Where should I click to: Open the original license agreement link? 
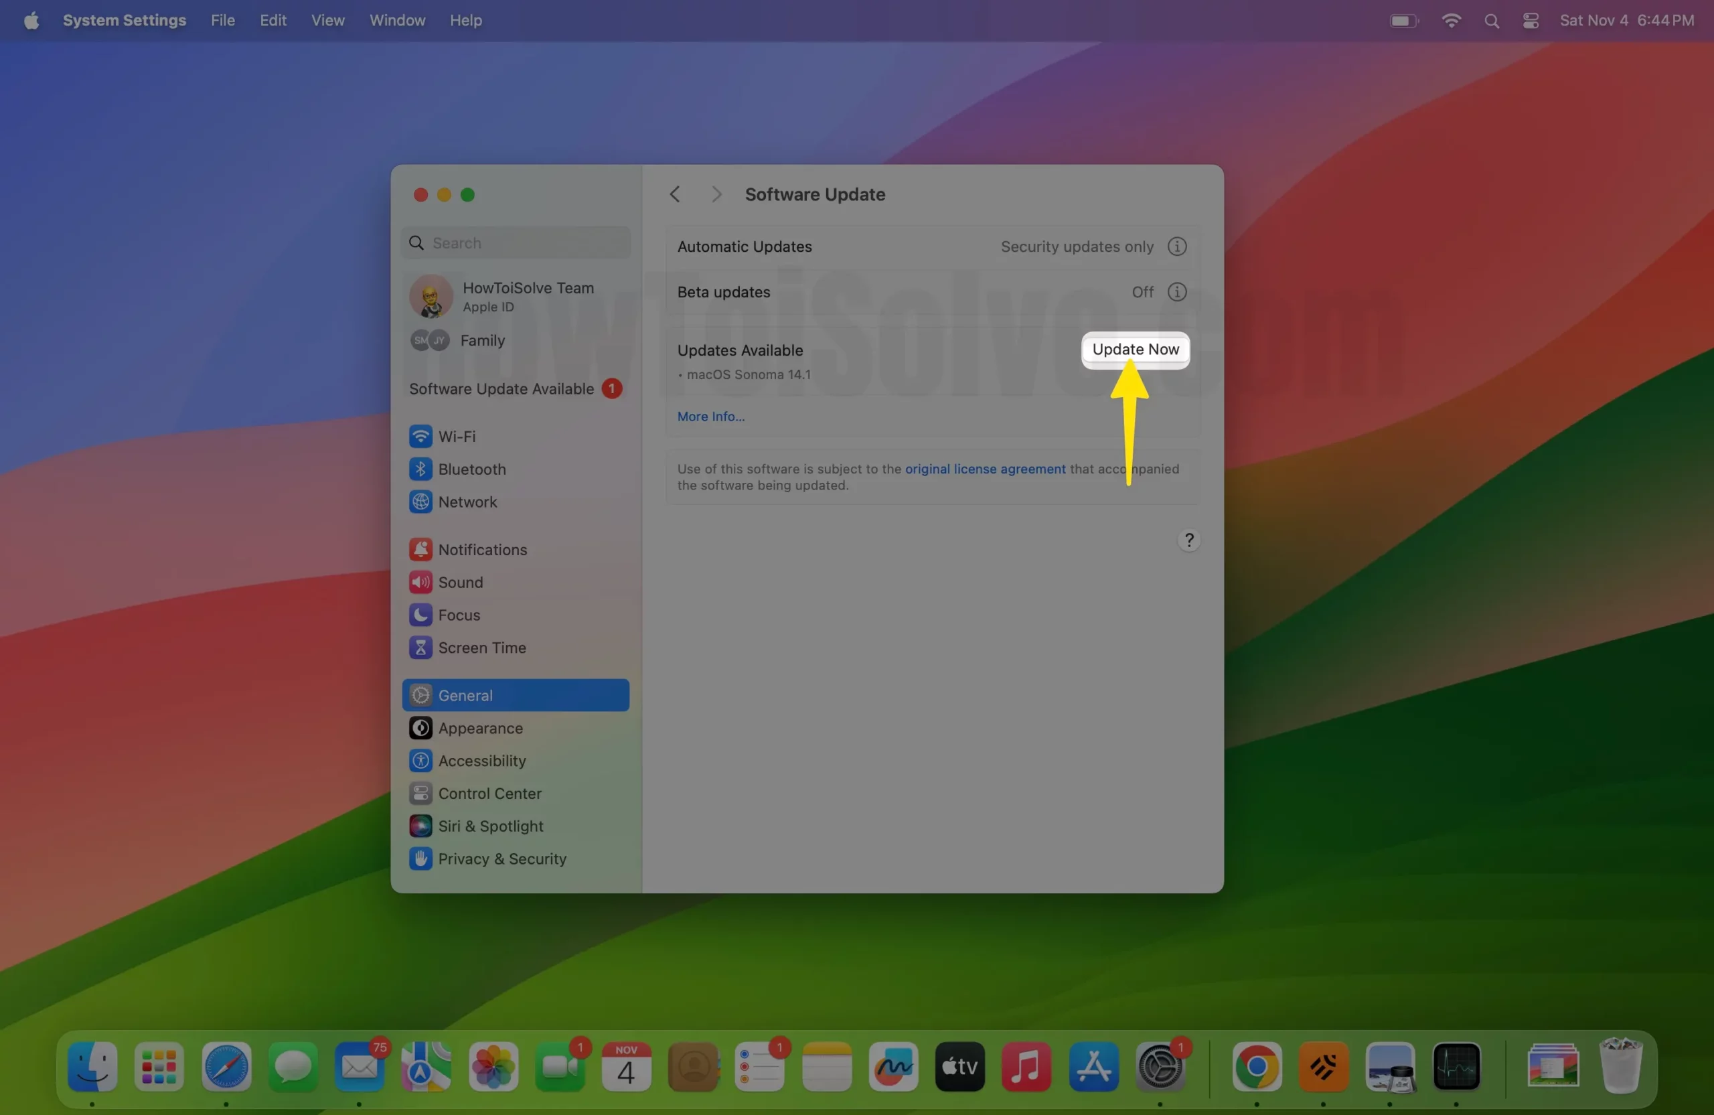pos(984,469)
